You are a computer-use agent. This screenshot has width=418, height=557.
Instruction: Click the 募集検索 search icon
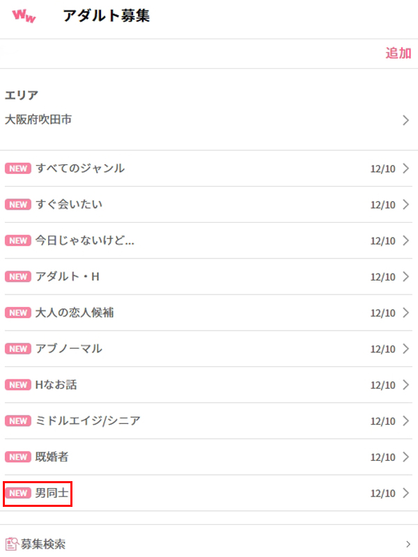tap(12, 544)
